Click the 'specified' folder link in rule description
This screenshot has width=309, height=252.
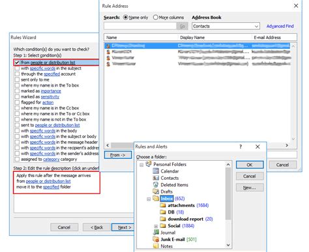(x=51, y=187)
